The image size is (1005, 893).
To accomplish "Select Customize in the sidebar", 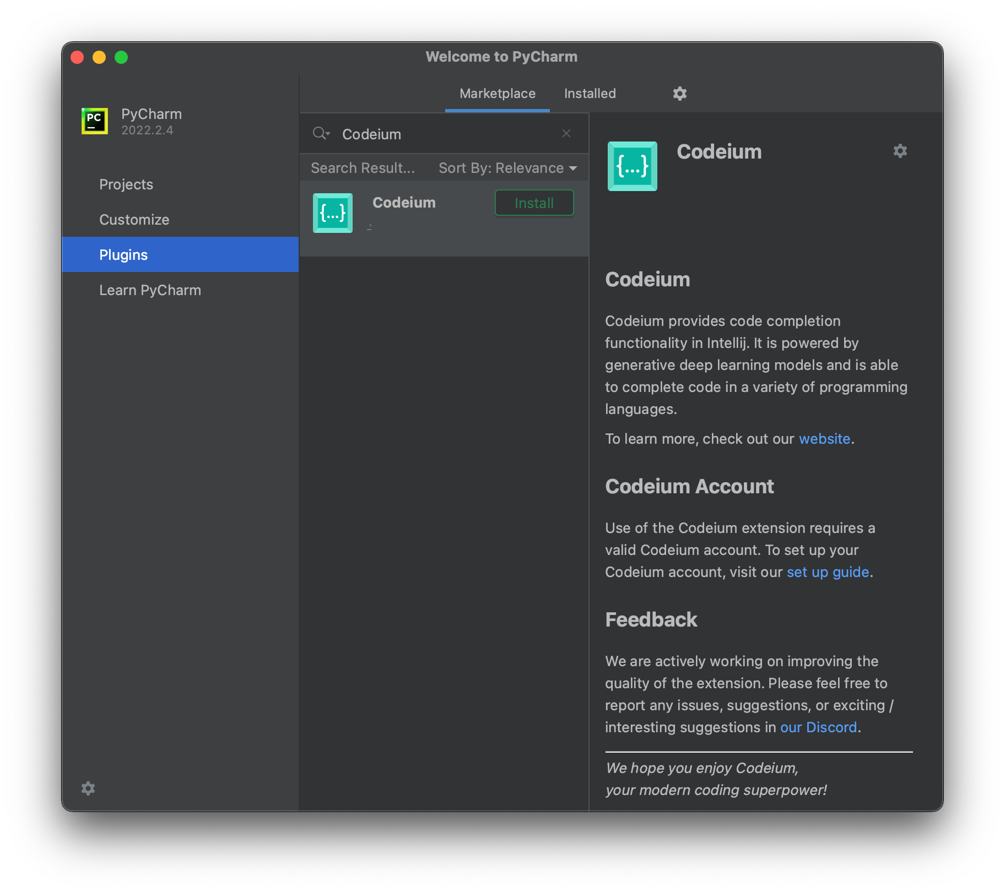I will click(134, 219).
